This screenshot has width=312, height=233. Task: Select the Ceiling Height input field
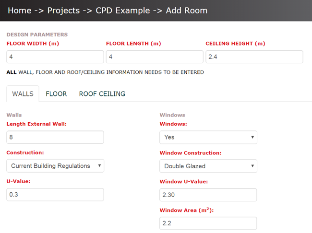[254, 57]
